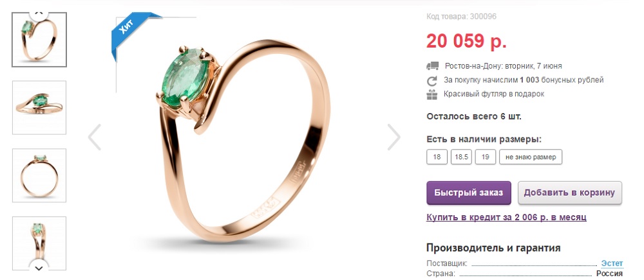The image size is (644, 280).
Task: Click the delivery truck icon
Action: tap(432, 66)
